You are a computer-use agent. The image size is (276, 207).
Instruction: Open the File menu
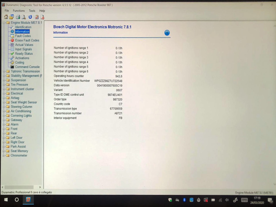pyautogui.click(x=7, y=11)
